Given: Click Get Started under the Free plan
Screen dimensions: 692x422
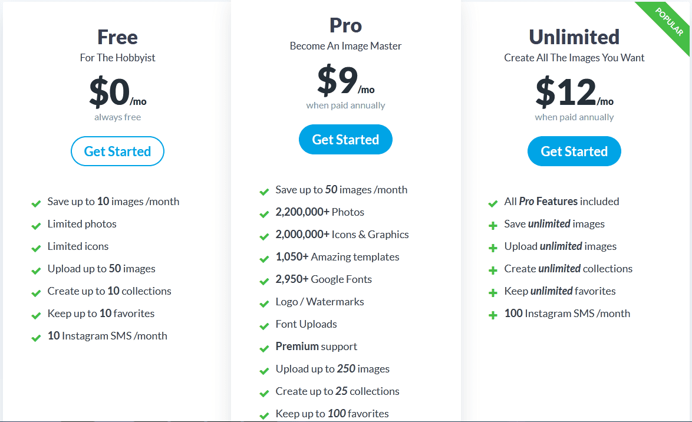Looking at the screenshot, I should 117,151.
